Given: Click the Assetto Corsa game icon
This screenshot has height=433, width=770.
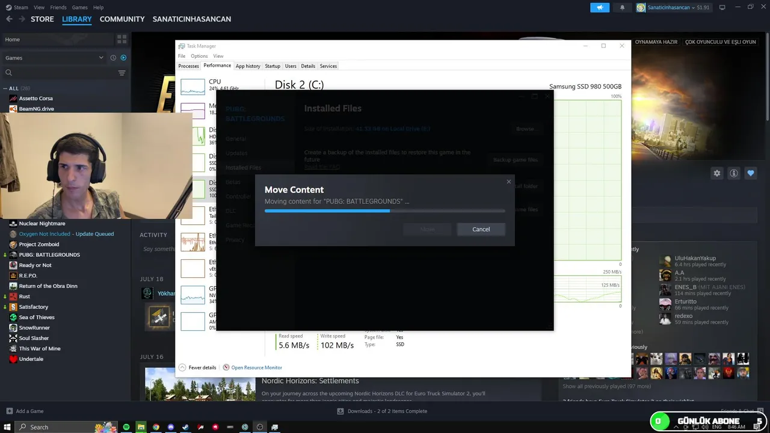Looking at the screenshot, I should pos(13,99).
